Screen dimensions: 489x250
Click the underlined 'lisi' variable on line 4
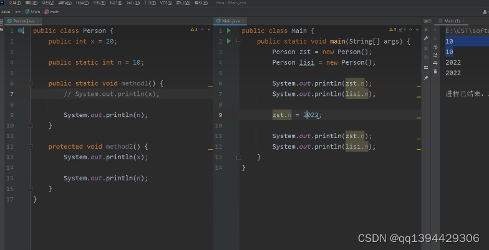coord(307,62)
